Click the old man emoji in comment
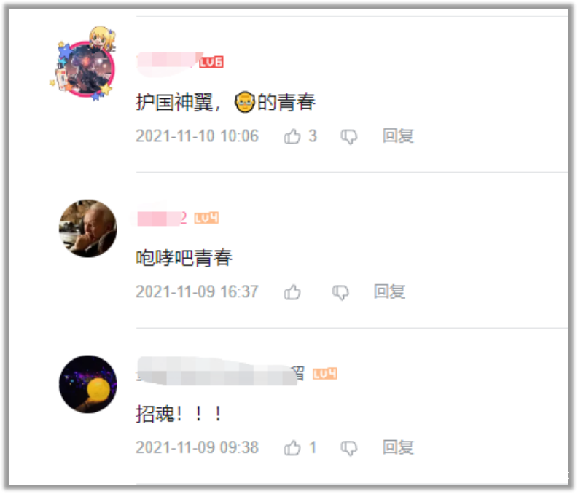Viewport: 578px width, 494px height. [x=244, y=103]
